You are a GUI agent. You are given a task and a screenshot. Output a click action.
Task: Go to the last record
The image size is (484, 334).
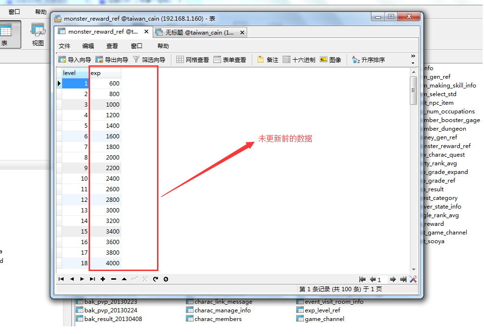pyautogui.click(x=92, y=279)
